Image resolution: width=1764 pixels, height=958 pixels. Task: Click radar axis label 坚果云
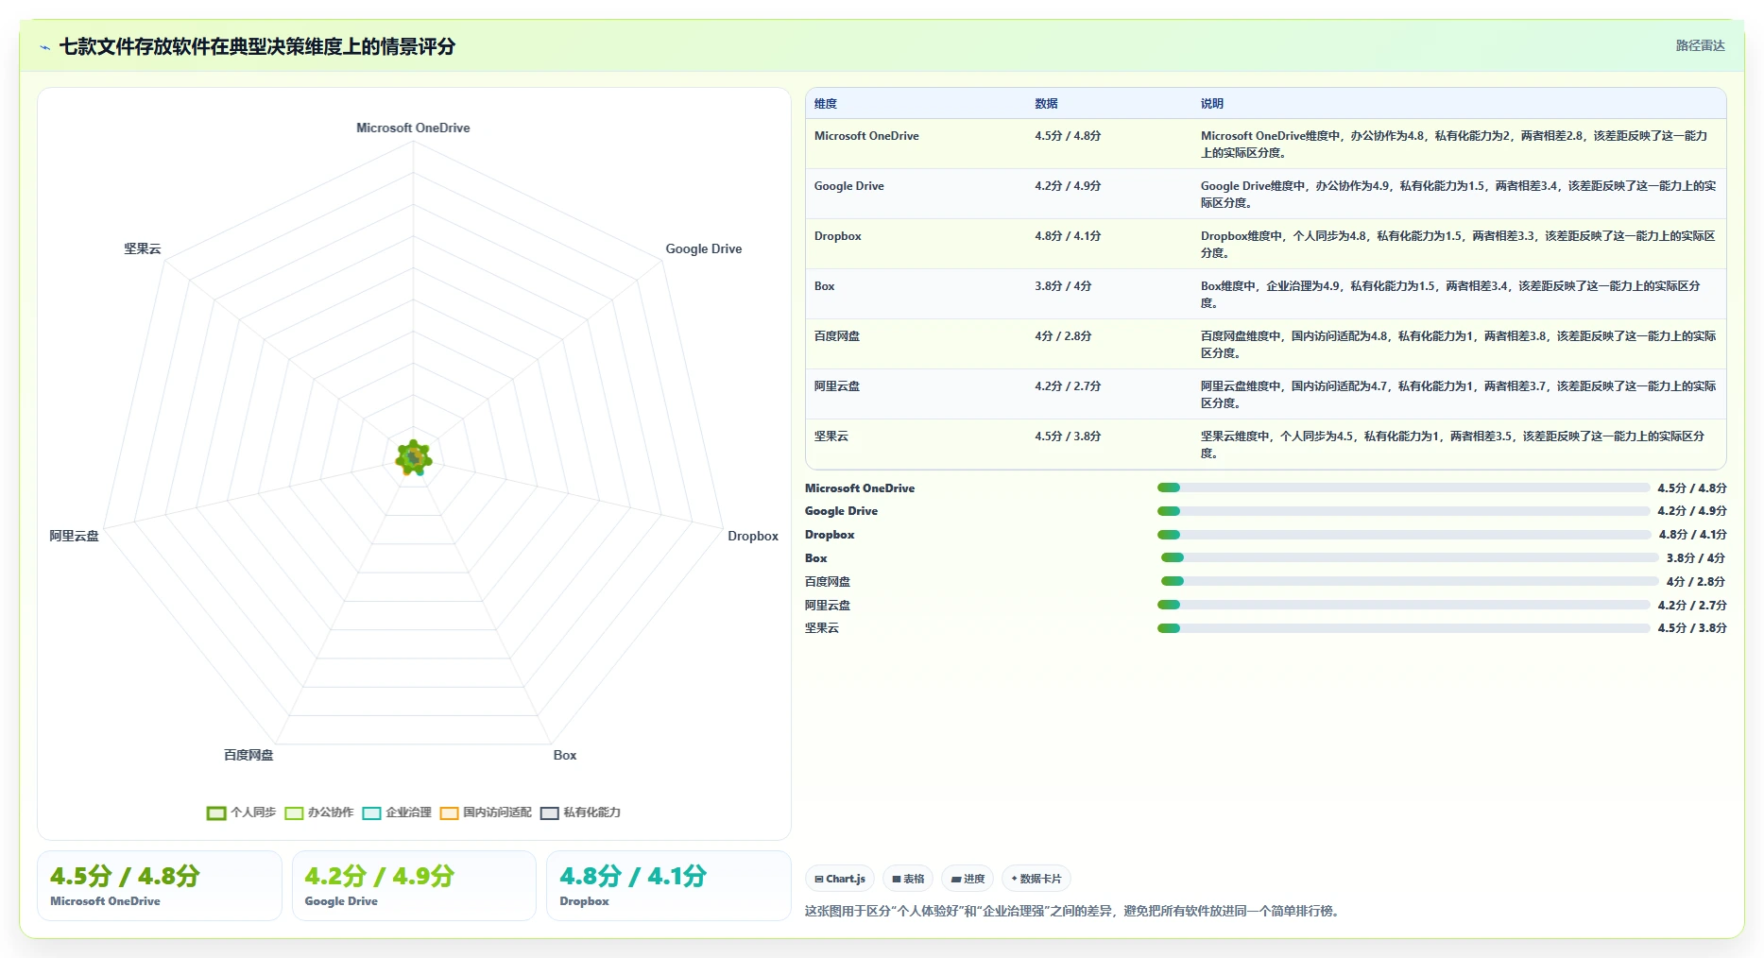click(143, 248)
